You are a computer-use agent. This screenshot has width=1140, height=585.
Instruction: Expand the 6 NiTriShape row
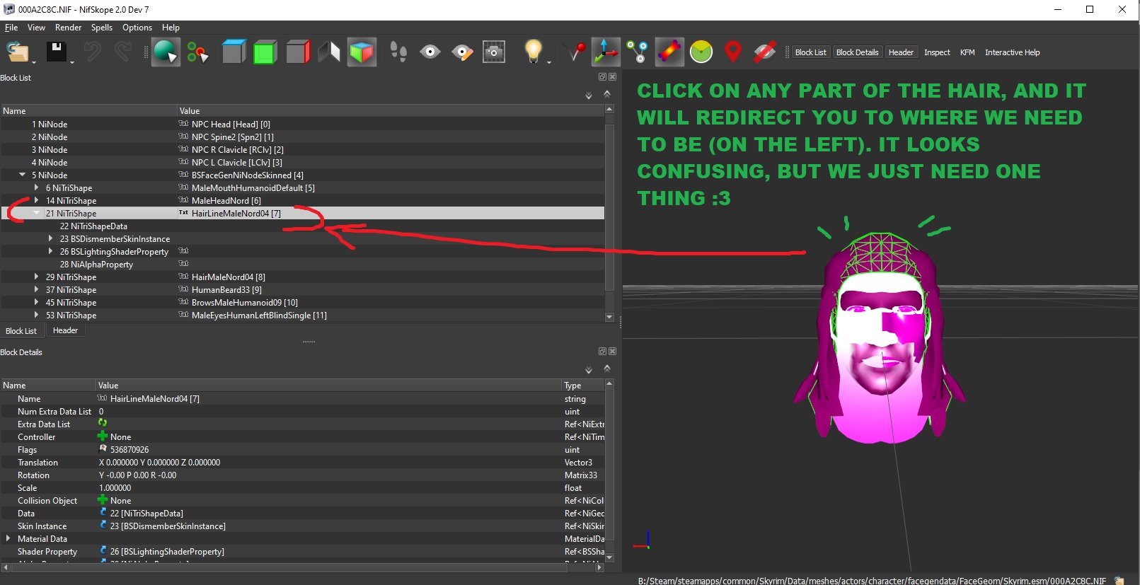36,187
